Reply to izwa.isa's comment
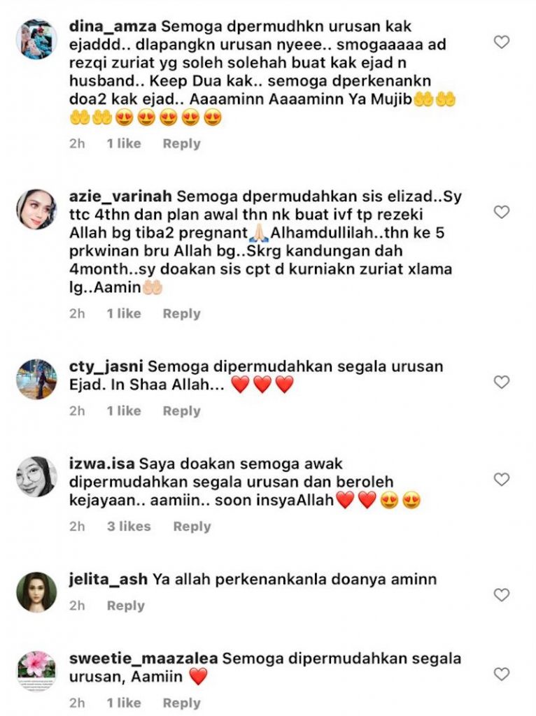The image size is (536, 716). point(192,527)
